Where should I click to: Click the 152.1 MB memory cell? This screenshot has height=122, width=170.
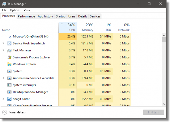[86, 36]
